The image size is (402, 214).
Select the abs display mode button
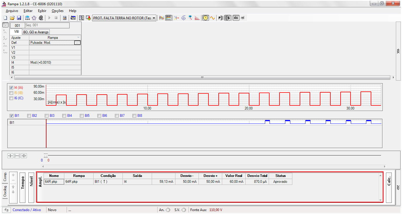click(236, 18)
